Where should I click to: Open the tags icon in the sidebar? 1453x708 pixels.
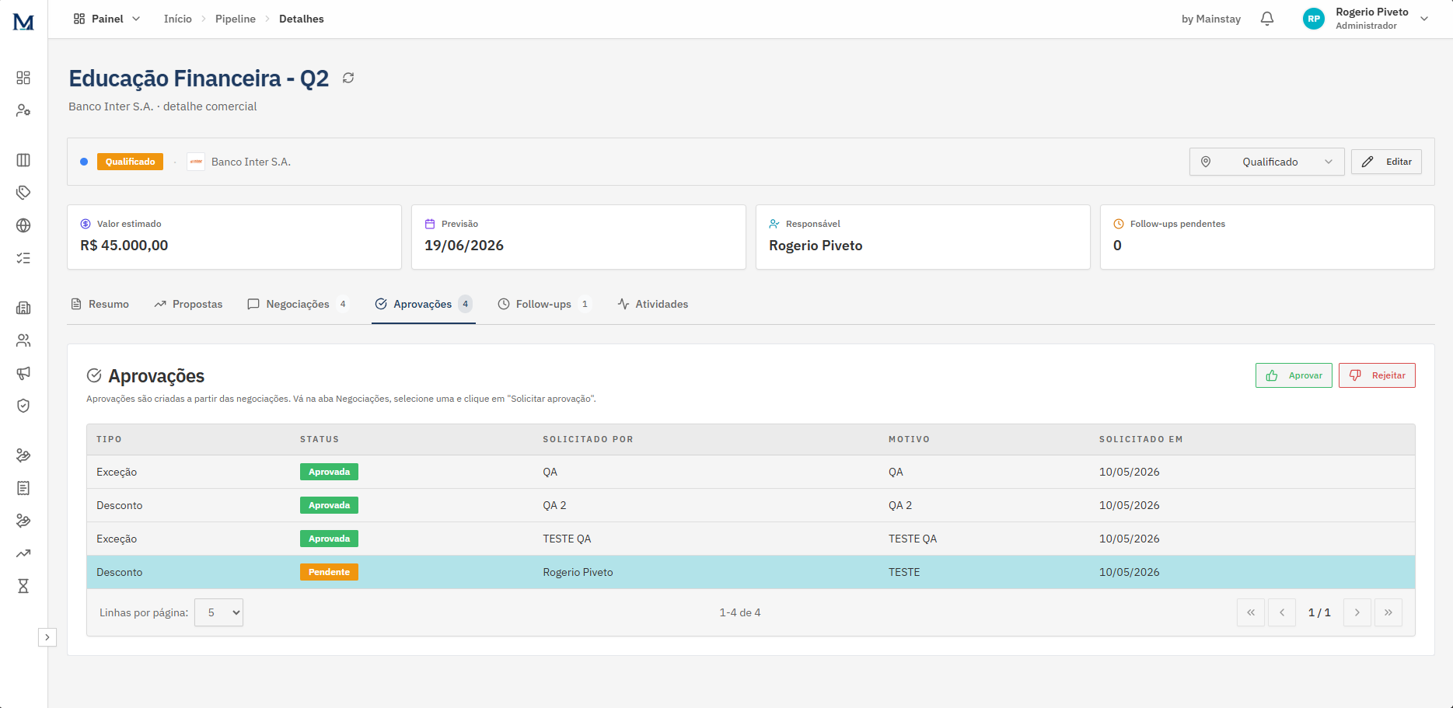click(x=23, y=193)
